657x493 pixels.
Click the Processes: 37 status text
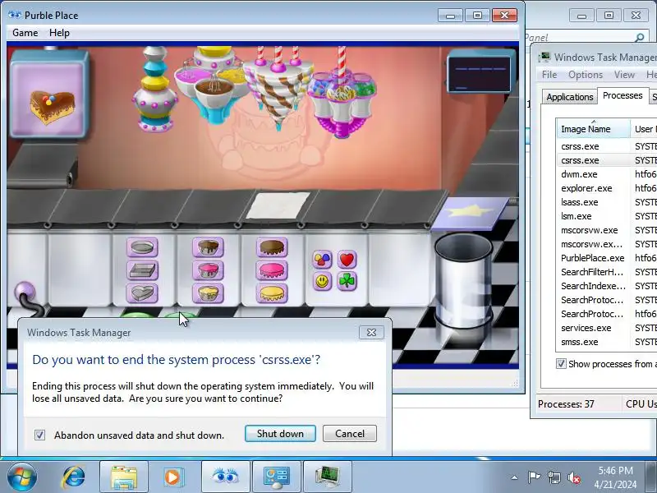pyautogui.click(x=566, y=404)
